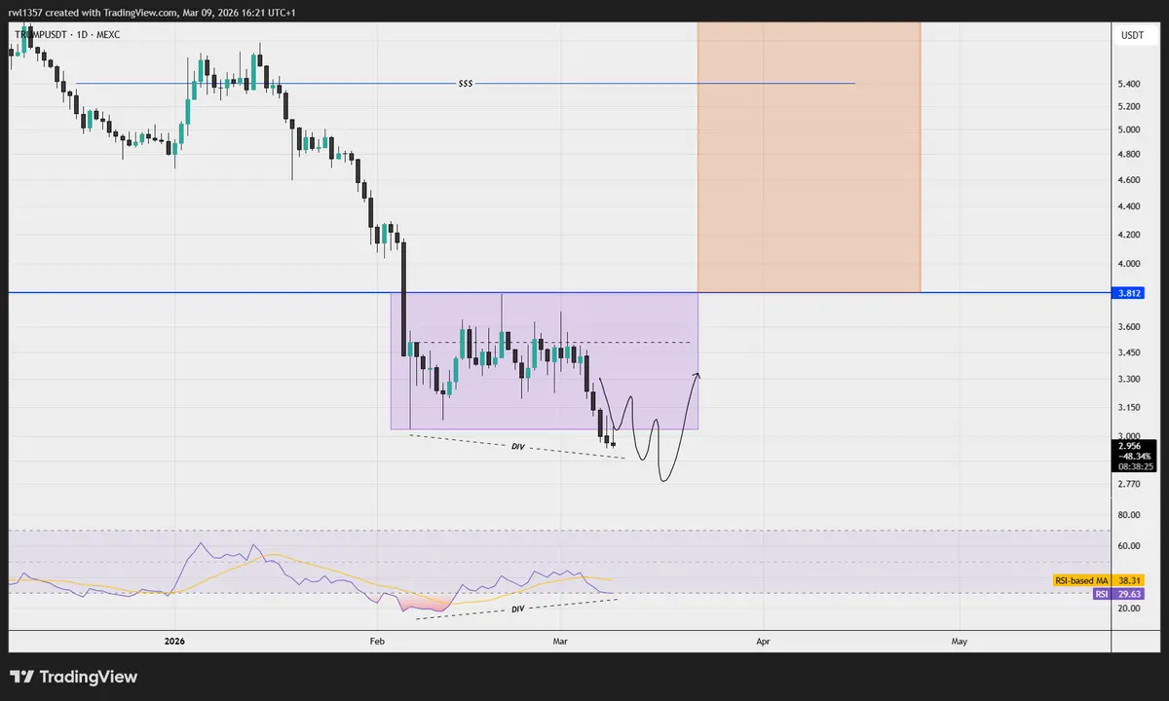Click the RSI value 29.63

[1130, 593]
